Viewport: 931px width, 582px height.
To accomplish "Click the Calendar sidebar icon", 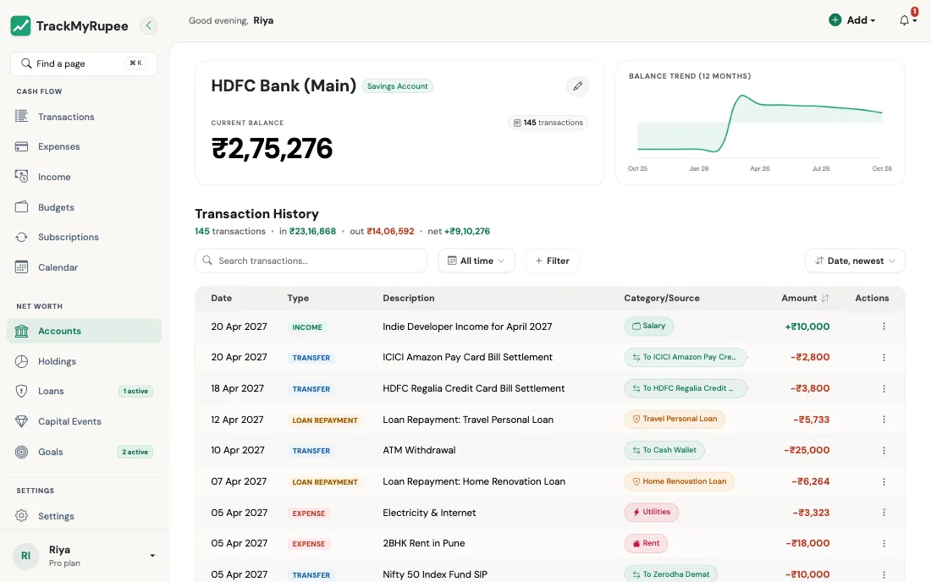I will tap(21, 267).
